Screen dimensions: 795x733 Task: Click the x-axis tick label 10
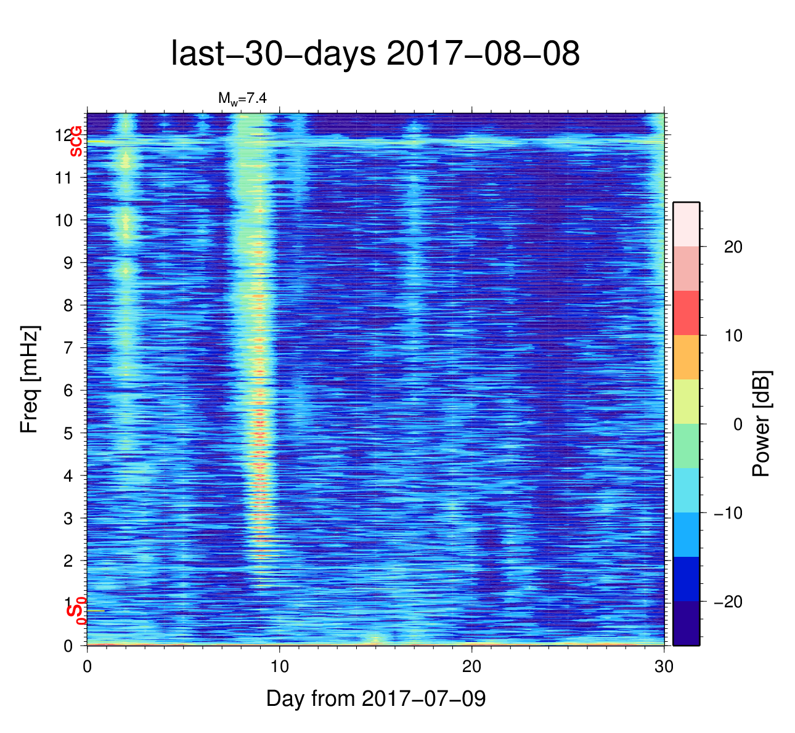tap(280, 668)
